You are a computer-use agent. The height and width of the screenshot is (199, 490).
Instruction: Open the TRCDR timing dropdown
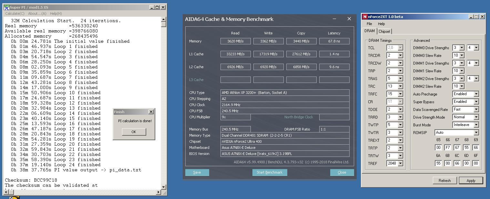(x=400, y=55)
